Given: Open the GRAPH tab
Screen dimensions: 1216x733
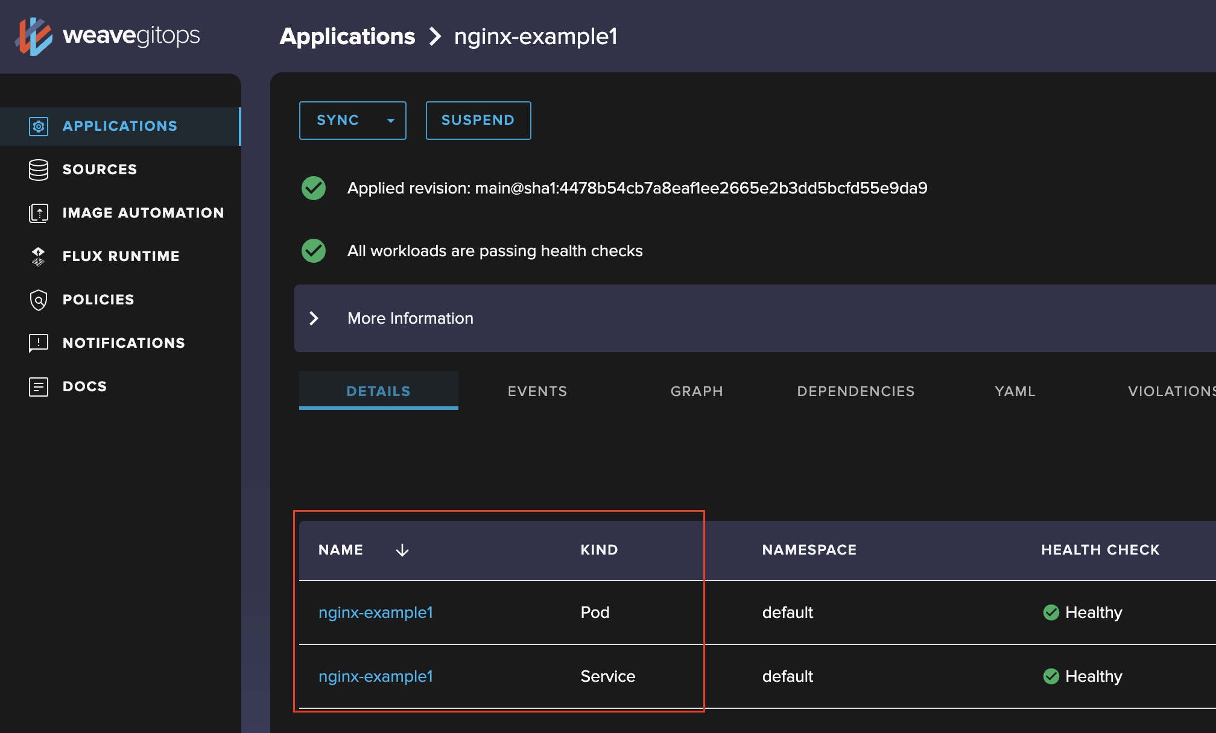Looking at the screenshot, I should 697,391.
